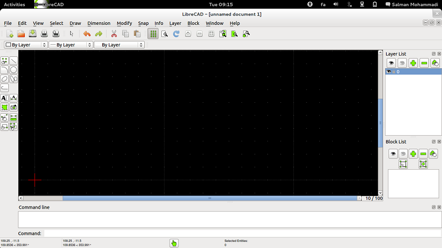Select the Hatch fill tool
The height and width of the screenshot is (248, 442).
click(x=4, y=107)
